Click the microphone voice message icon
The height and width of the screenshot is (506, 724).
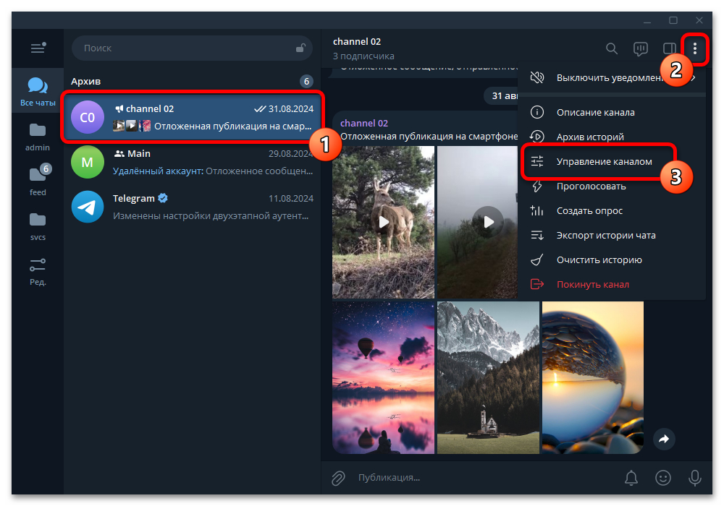(694, 478)
